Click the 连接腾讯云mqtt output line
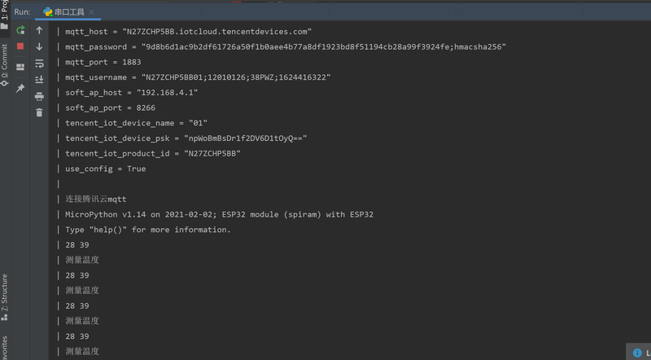The image size is (651, 360). point(96,199)
